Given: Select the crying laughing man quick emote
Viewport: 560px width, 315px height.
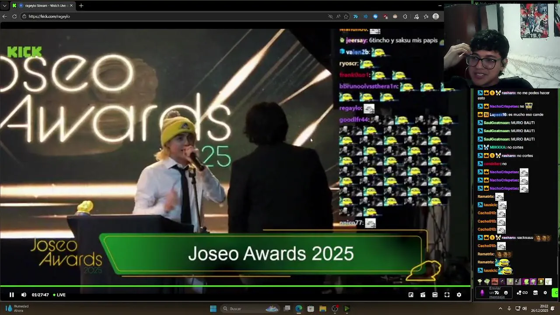Looking at the screenshot, I should [x=495, y=282].
